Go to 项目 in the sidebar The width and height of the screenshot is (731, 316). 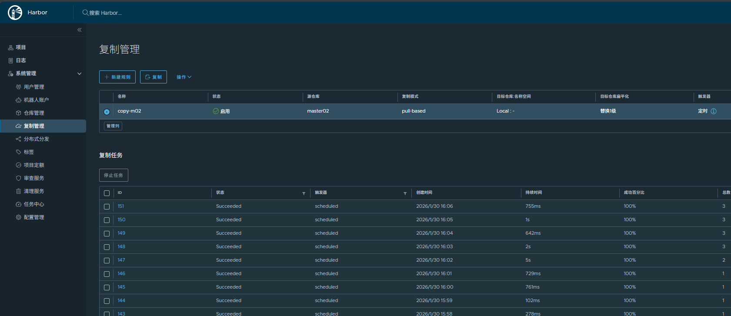(x=21, y=47)
